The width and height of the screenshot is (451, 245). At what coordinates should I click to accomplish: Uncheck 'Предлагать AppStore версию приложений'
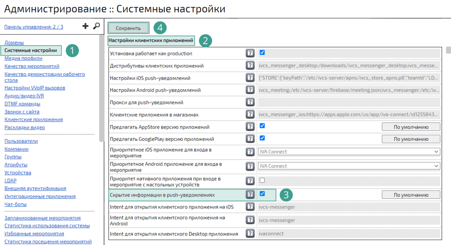point(262,126)
